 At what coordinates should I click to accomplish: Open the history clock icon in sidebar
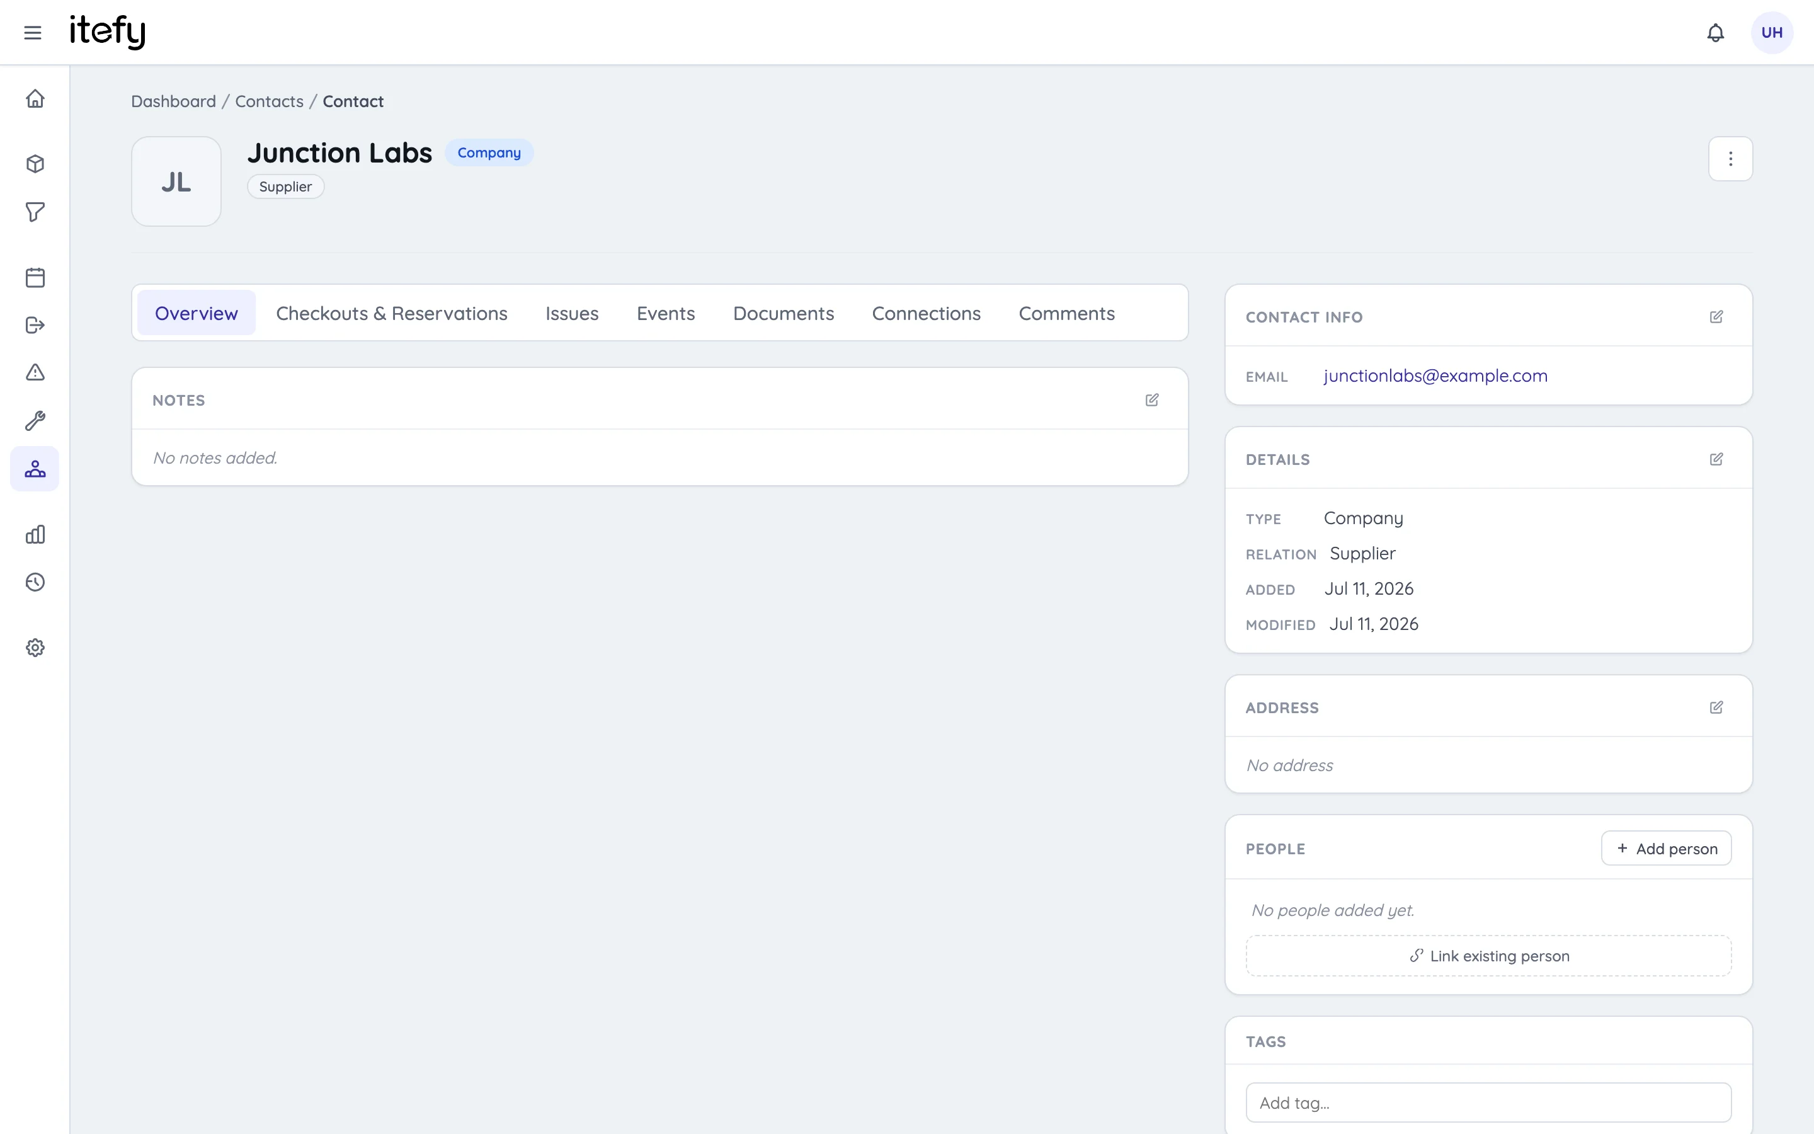pyautogui.click(x=35, y=583)
